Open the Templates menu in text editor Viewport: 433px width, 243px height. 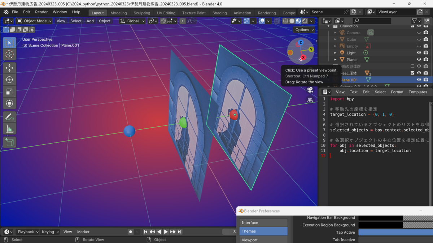coord(417,92)
